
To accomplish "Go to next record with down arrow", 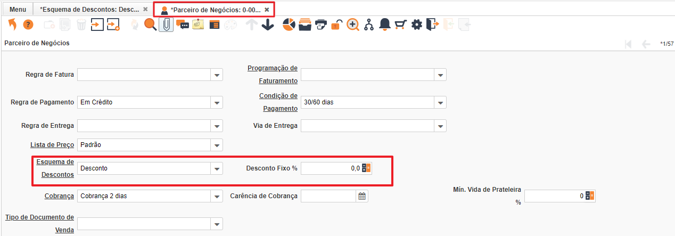I will [x=268, y=25].
